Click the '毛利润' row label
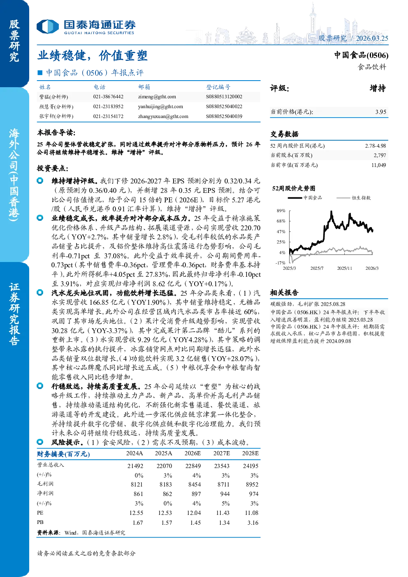 [45, 484]
